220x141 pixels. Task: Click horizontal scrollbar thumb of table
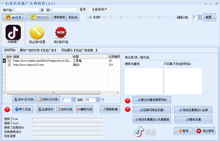tap(54, 93)
